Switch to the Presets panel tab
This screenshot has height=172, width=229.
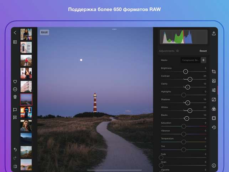point(214,81)
